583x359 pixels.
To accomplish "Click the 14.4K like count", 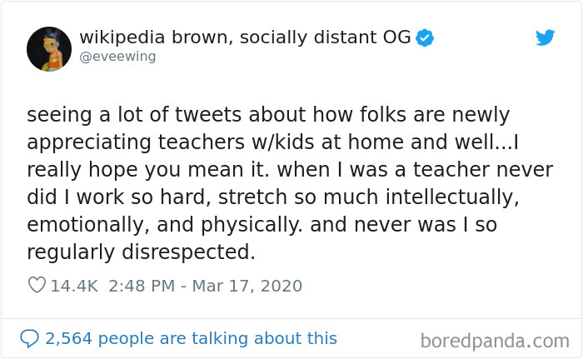I will pyautogui.click(x=74, y=286).
